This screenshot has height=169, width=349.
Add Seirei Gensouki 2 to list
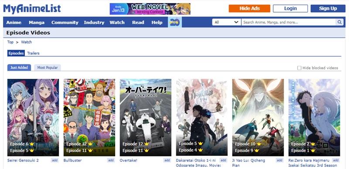pos(55,160)
